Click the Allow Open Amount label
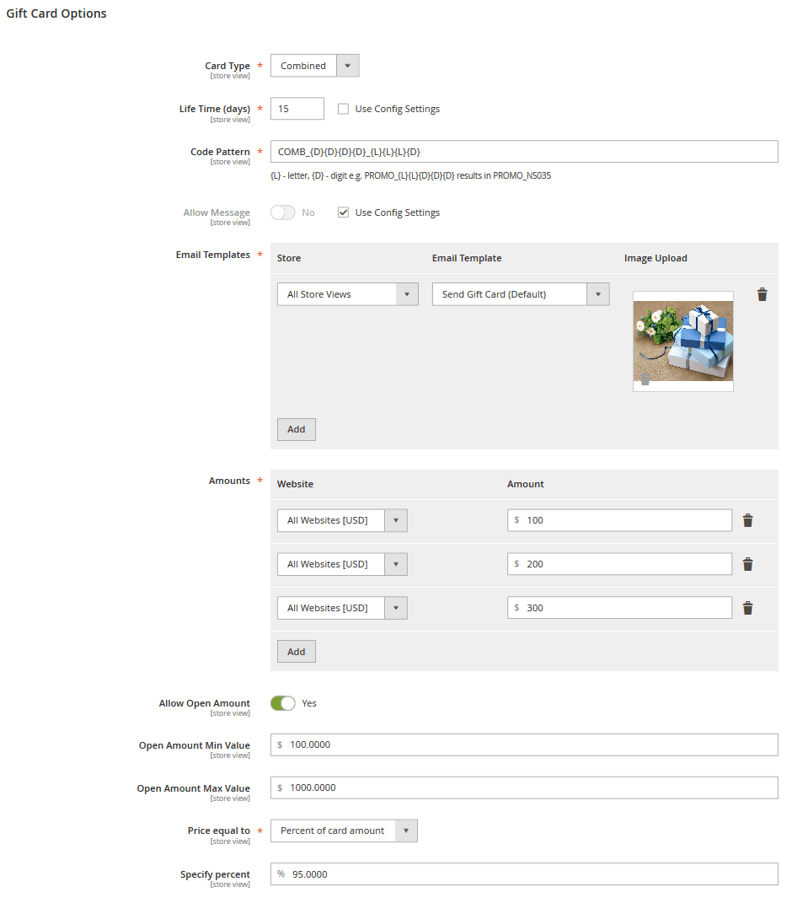Image resolution: width=808 pixels, height=903 pixels. pos(204,703)
